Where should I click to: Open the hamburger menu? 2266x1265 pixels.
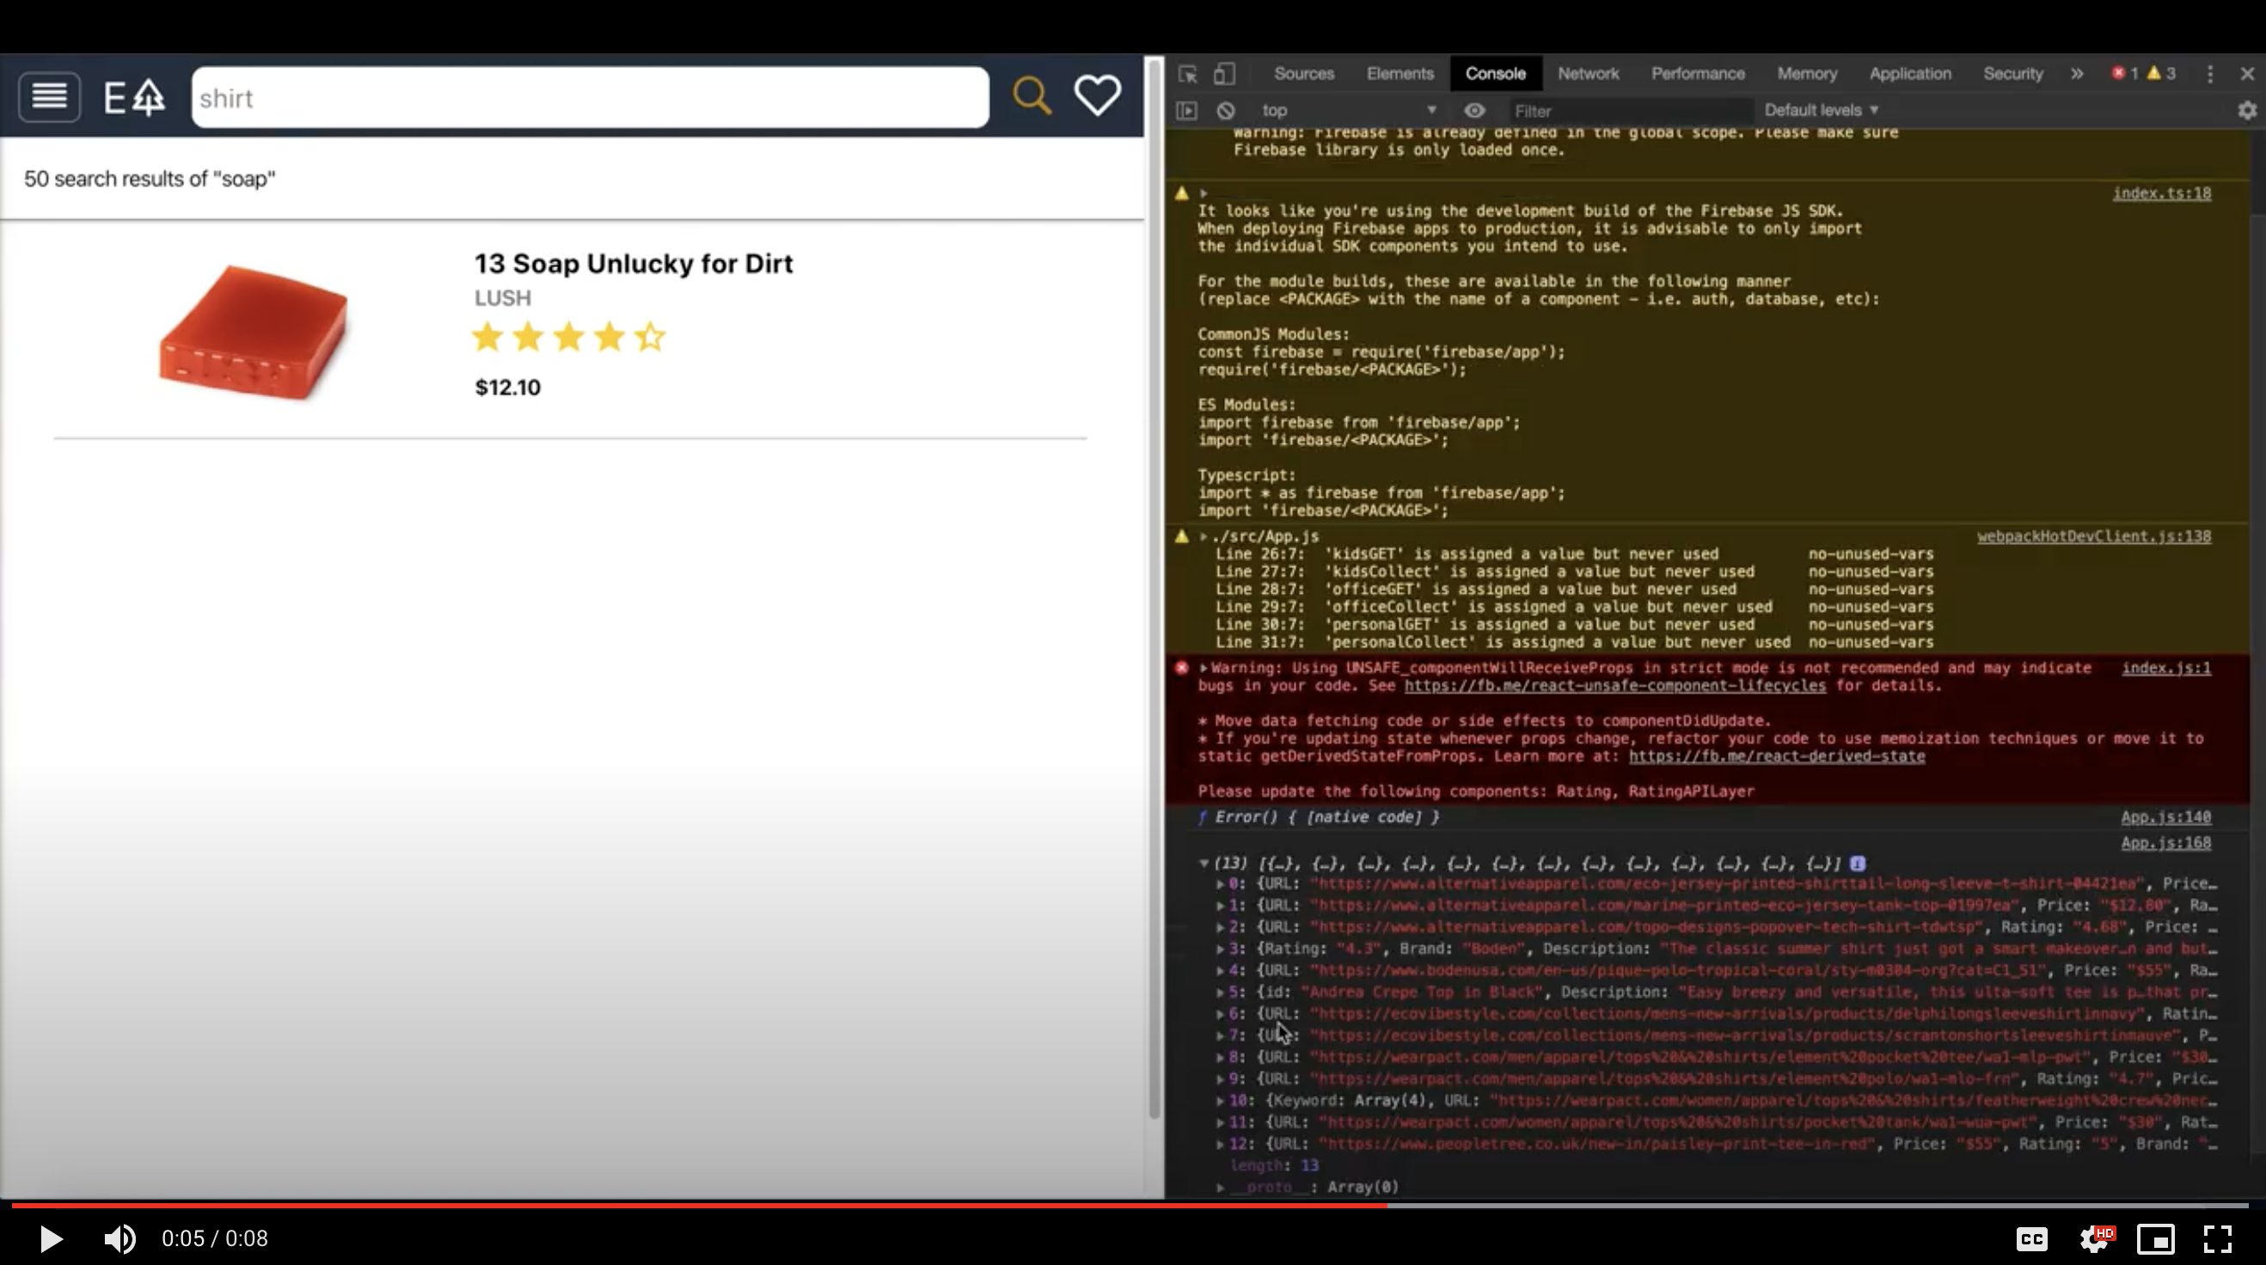tap(49, 96)
